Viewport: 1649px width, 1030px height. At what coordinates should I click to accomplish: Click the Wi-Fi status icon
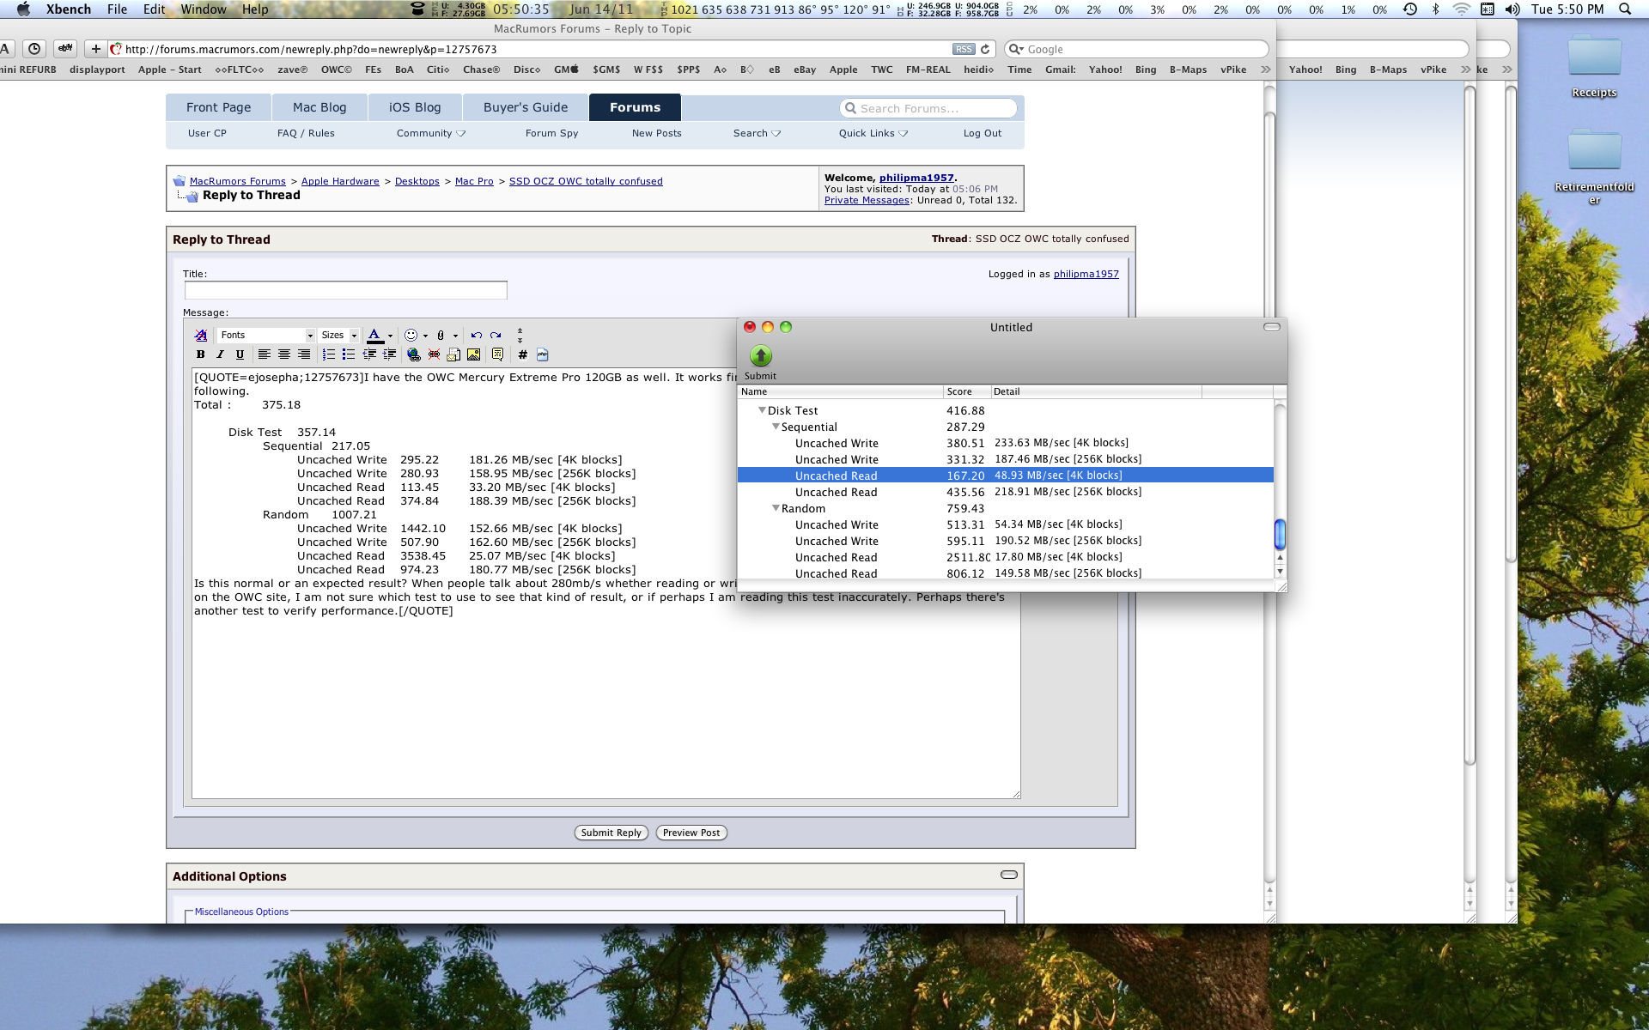click(1461, 9)
